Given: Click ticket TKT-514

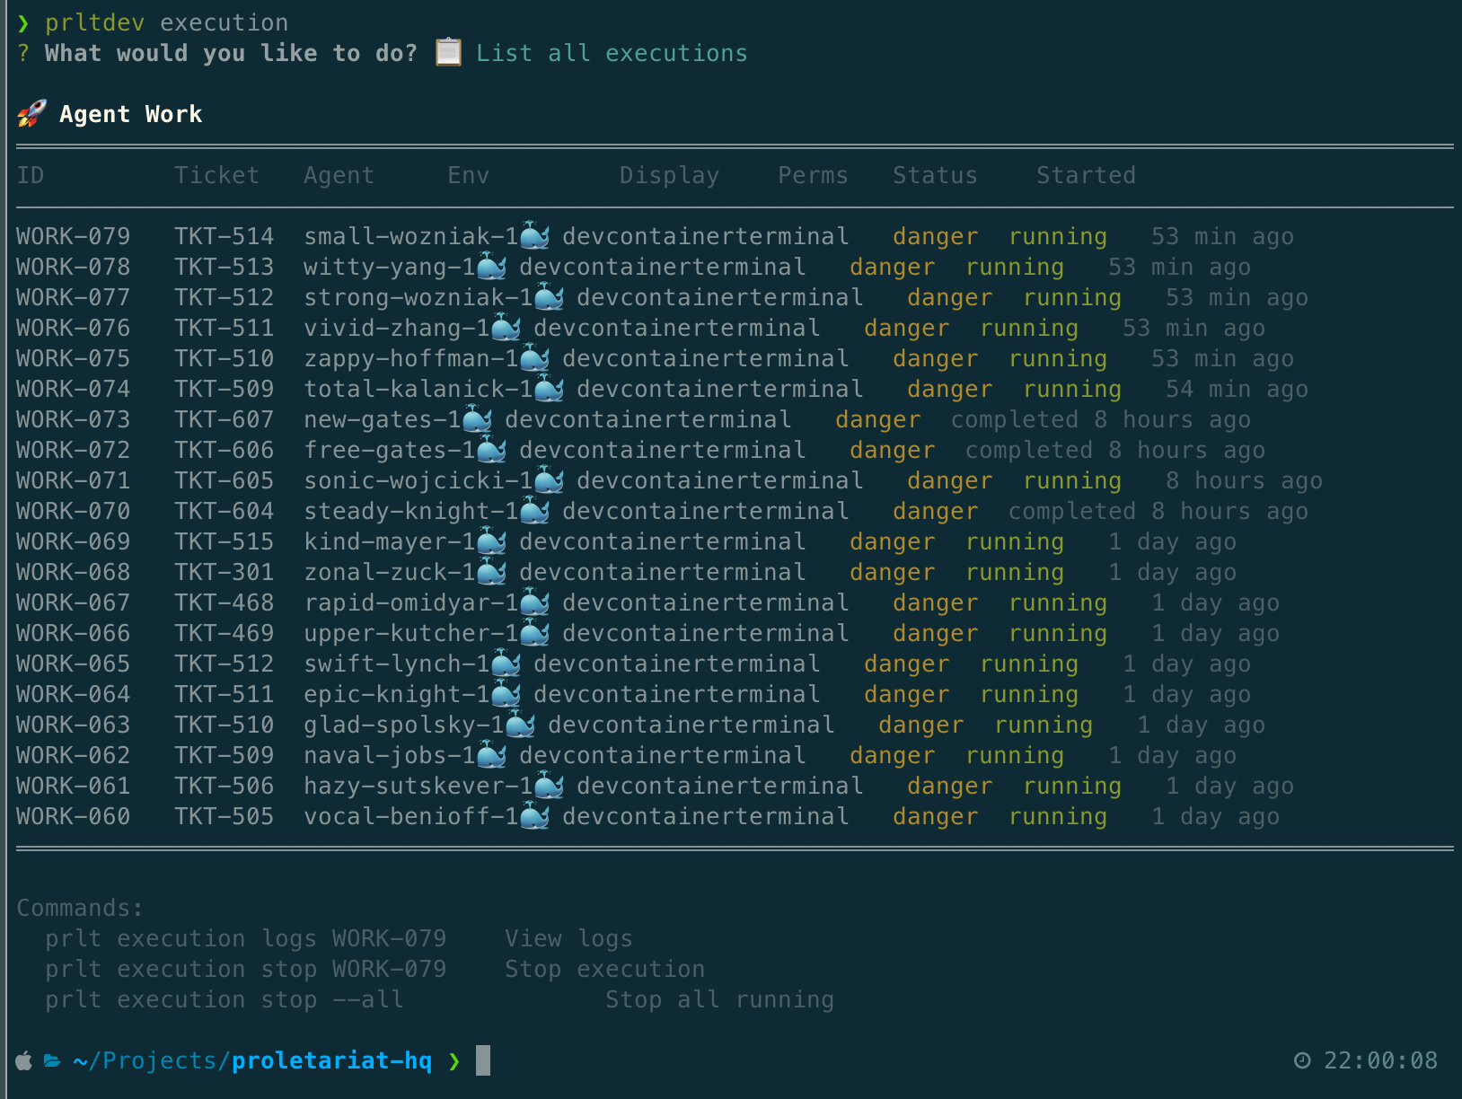Looking at the screenshot, I should point(225,236).
